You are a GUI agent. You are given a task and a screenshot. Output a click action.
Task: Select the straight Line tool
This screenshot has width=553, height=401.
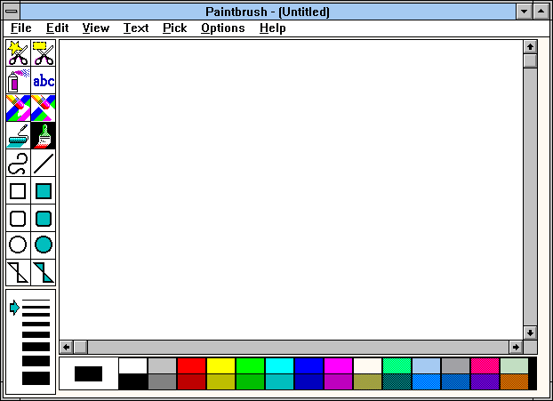pos(44,163)
